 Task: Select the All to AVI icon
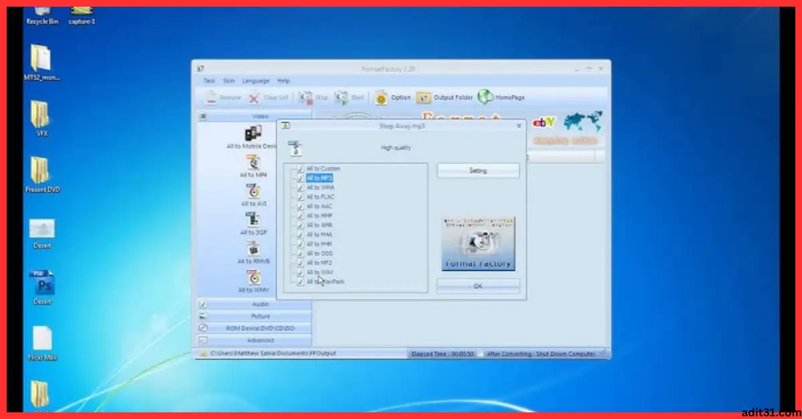[x=253, y=191]
